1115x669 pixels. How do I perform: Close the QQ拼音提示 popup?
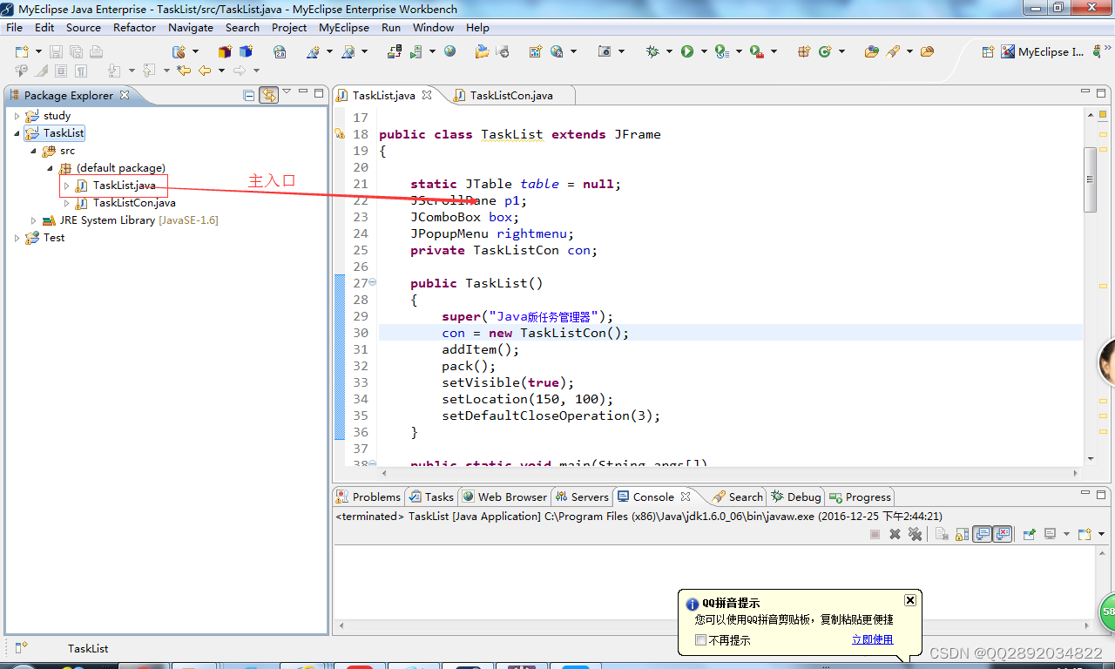click(909, 600)
